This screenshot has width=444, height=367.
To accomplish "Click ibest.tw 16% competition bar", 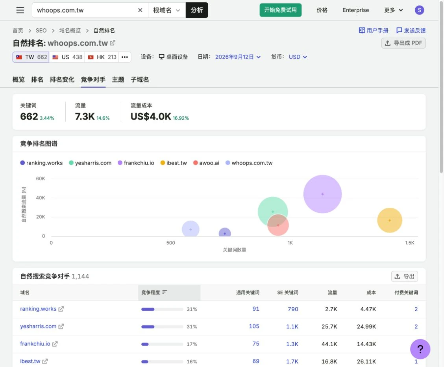I will point(162,361).
